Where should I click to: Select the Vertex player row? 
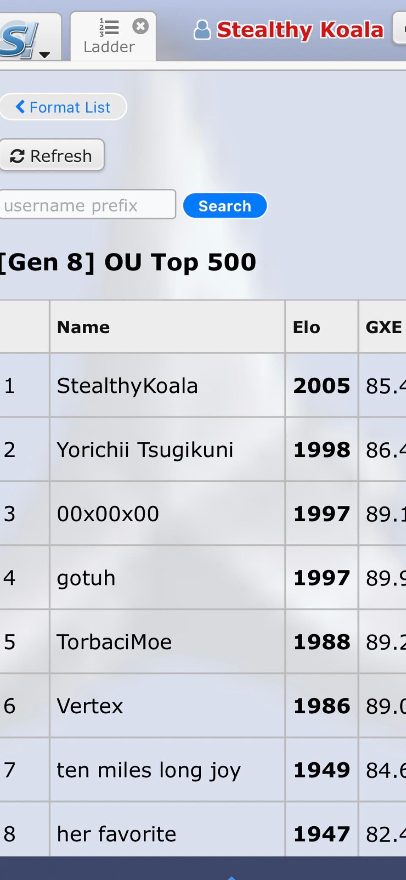point(90,706)
